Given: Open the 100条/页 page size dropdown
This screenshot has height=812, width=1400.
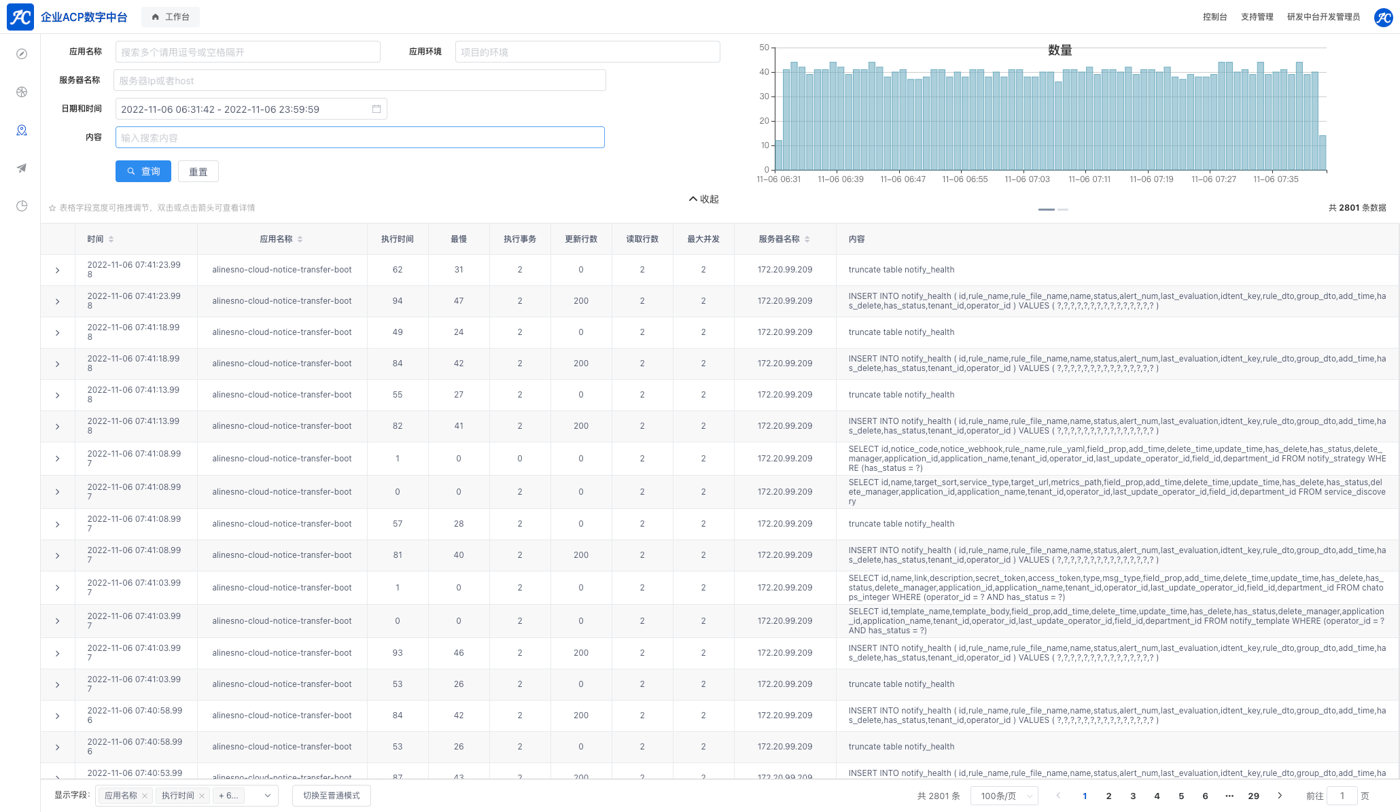Looking at the screenshot, I should point(1004,796).
